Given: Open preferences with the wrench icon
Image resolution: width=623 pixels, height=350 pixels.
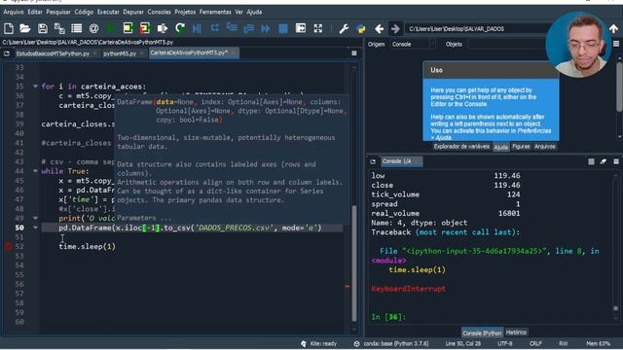Looking at the screenshot, I should coord(344,28).
